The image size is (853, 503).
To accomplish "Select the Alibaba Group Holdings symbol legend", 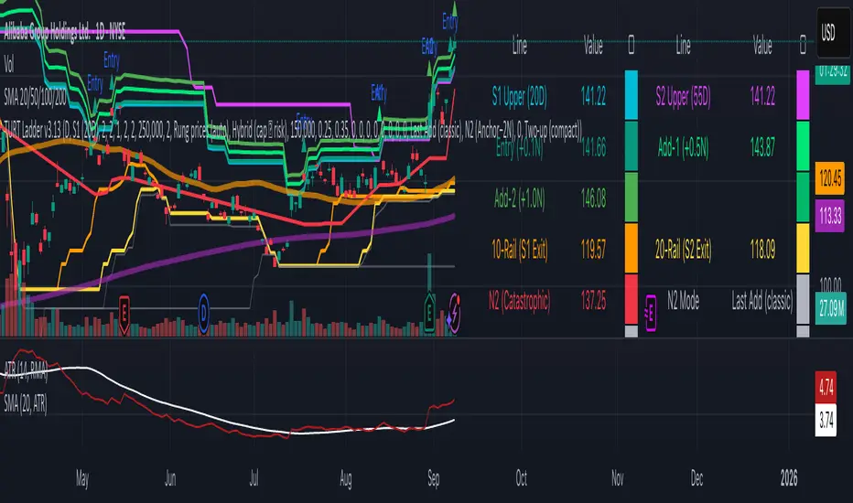I will (x=65, y=33).
